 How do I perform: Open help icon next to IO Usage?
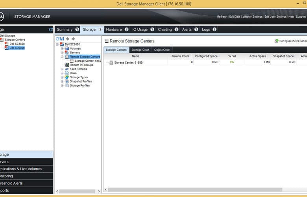[152, 29]
